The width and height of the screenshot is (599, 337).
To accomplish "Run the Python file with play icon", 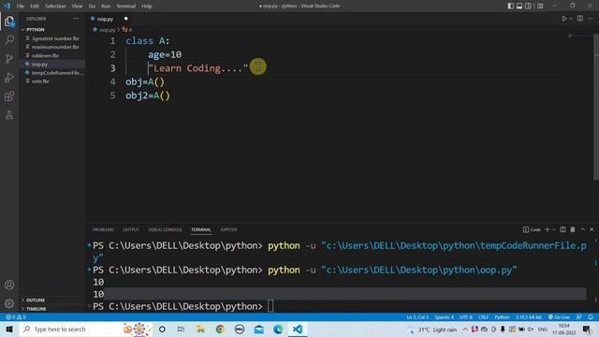I will [563, 19].
